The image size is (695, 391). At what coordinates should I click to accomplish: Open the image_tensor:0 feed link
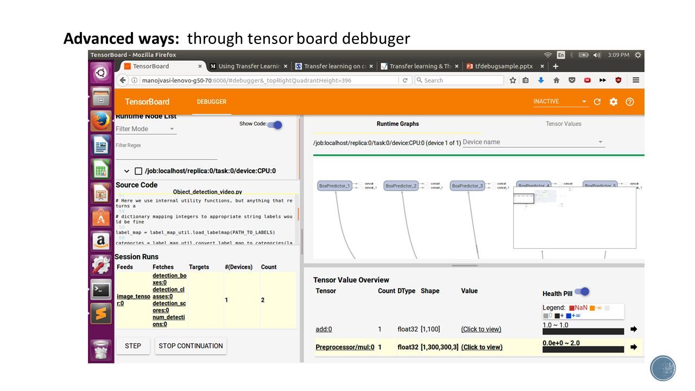pos(134,300)
